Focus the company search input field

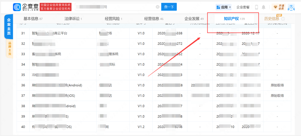point(118,7)
